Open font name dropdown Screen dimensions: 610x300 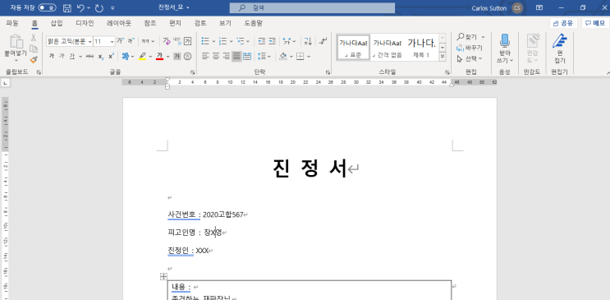coord(90,41)
